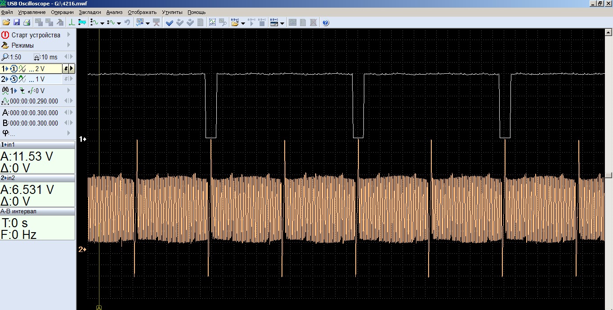Click the cyan waveform measurement toolbar icon
Image resolution: width=613 pixels, height=310 pixels.
point(82,22)
